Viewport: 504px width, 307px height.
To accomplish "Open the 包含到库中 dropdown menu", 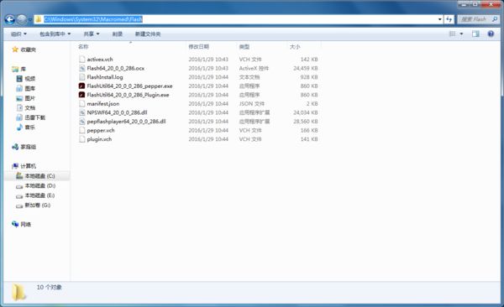I will pyautogui.click(x=55, y=34).
